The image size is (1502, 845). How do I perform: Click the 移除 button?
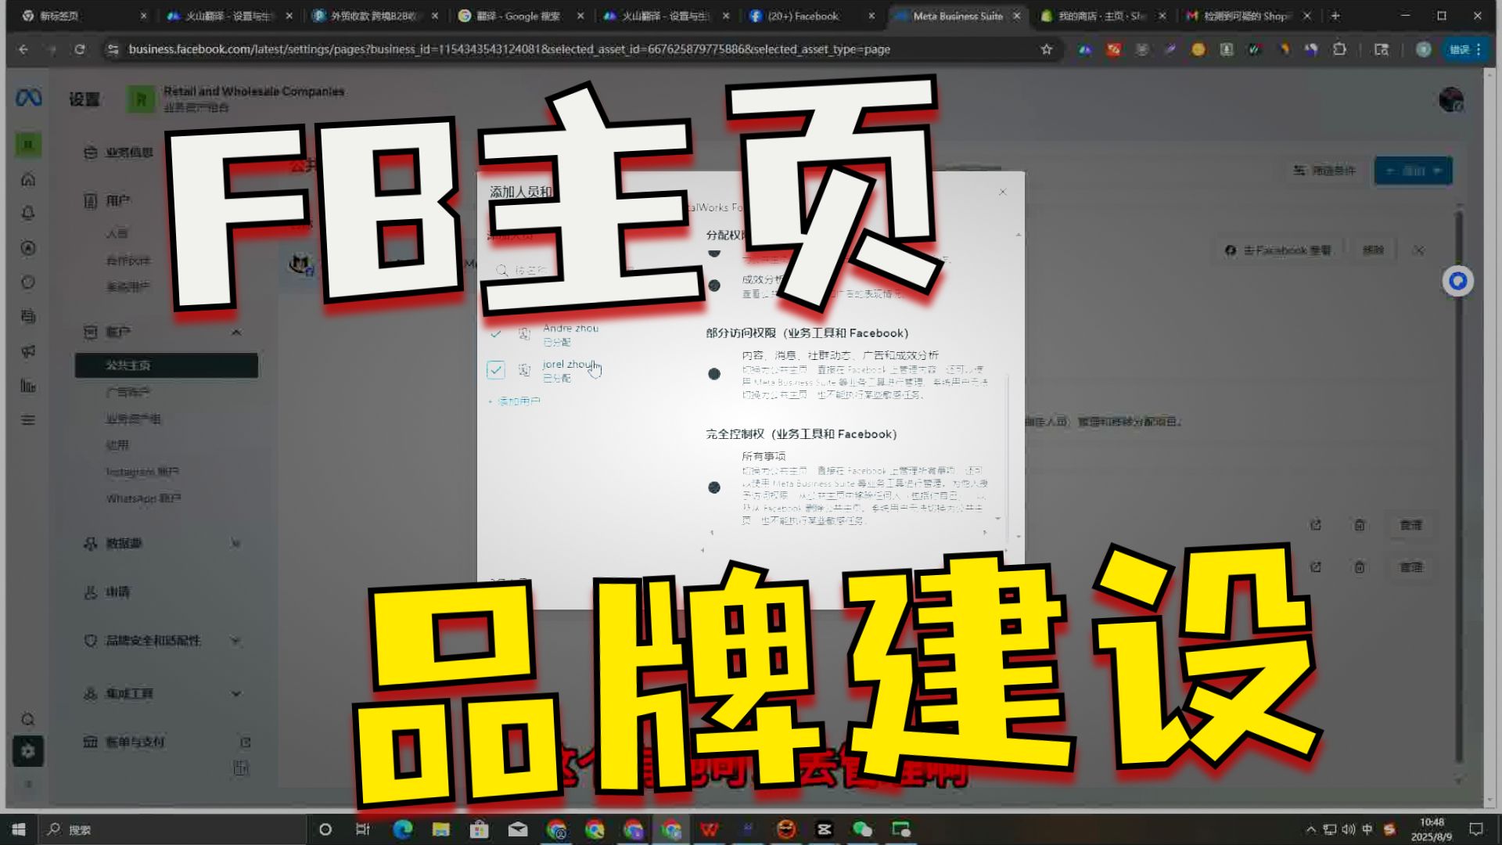click(1373, 250)
